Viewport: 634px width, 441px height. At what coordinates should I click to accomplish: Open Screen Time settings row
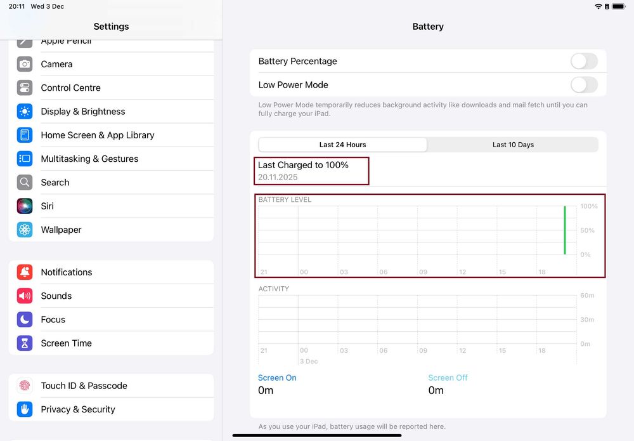(x=111, y=343)
